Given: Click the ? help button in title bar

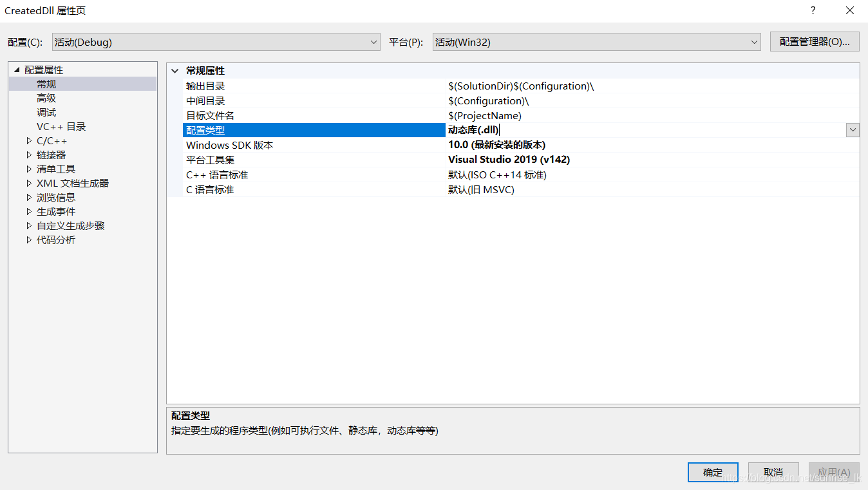Looking at the screenshot, I should click(813, 10).
